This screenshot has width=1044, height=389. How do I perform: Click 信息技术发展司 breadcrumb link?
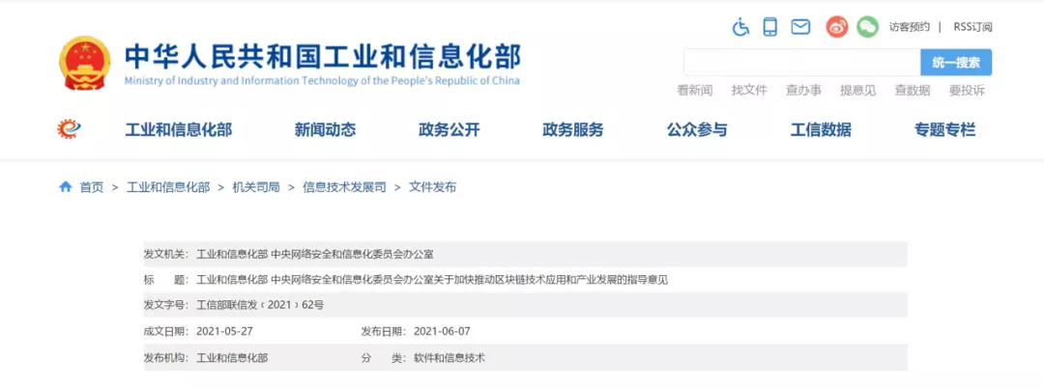pyautogui.click(x=344, y=187)
